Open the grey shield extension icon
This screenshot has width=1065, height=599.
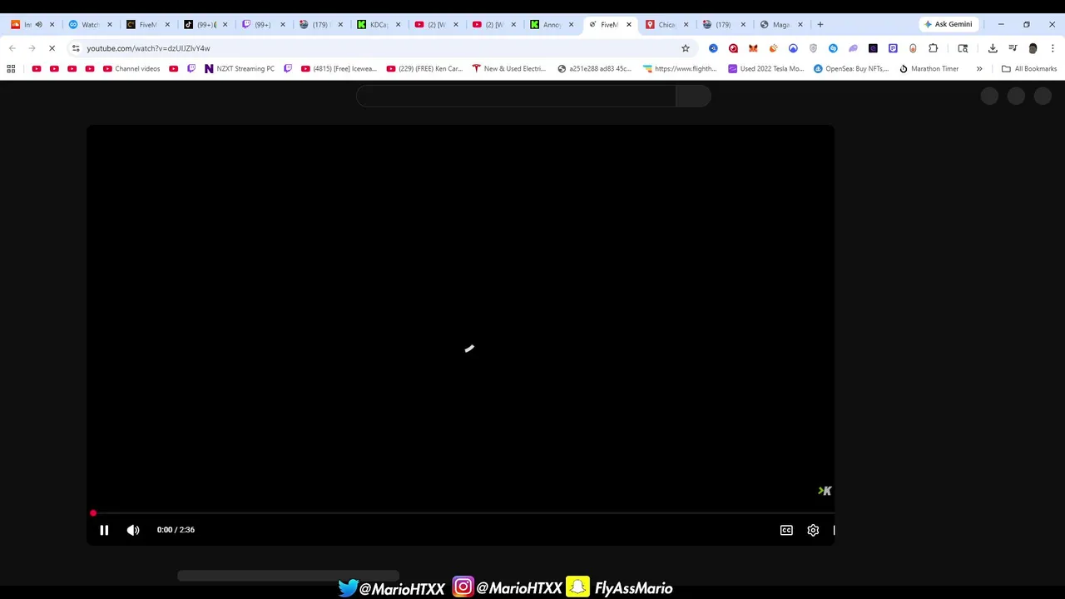(x=813, y=48)
